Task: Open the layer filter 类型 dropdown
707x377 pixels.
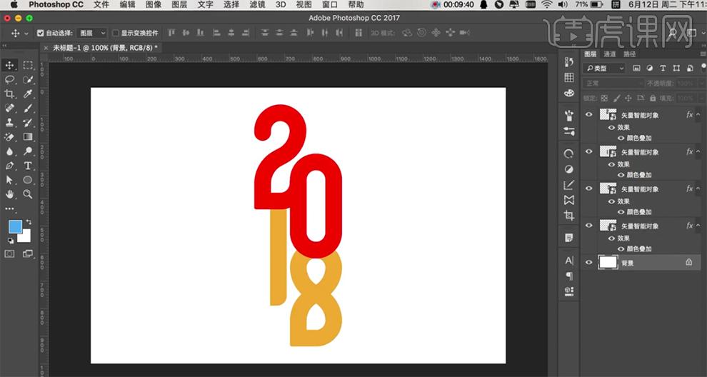Action: point(603,68)
